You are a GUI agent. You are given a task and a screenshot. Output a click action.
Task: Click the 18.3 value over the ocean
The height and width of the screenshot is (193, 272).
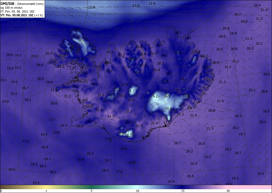click(90, 153)
